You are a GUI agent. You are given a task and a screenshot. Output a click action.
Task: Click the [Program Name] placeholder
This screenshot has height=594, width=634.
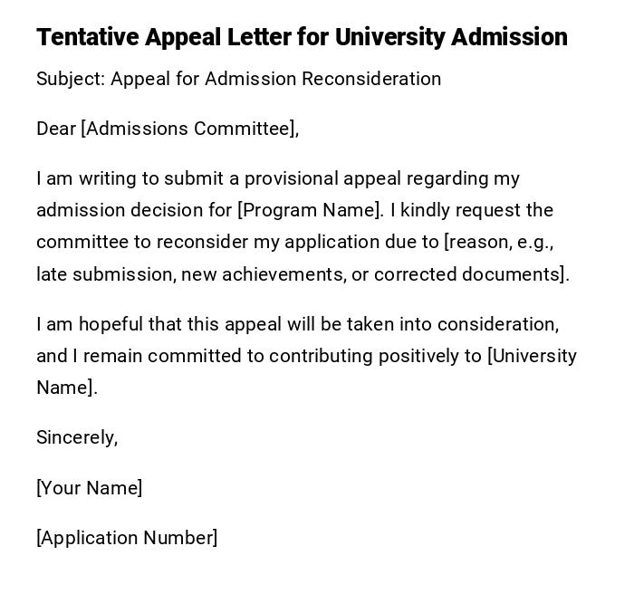310,210
